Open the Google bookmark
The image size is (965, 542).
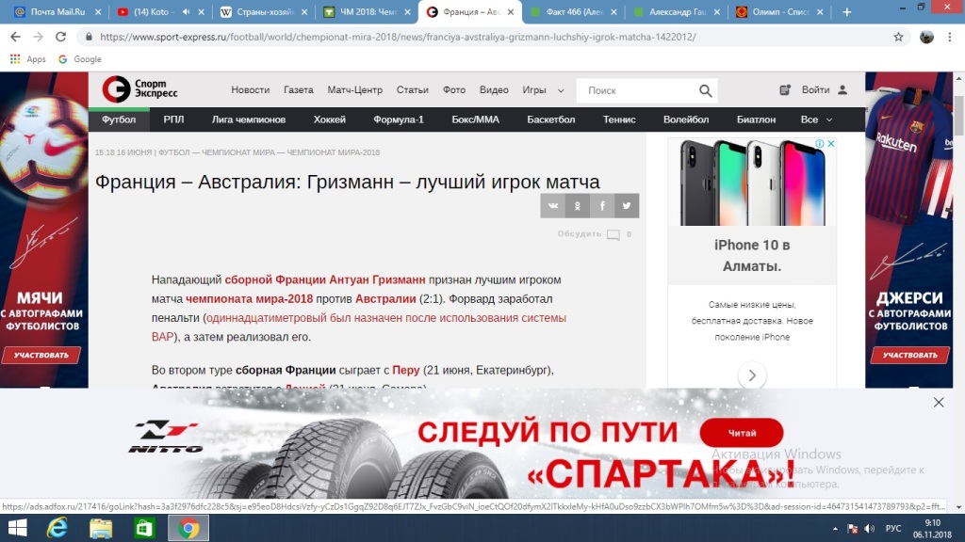(80, 59)
